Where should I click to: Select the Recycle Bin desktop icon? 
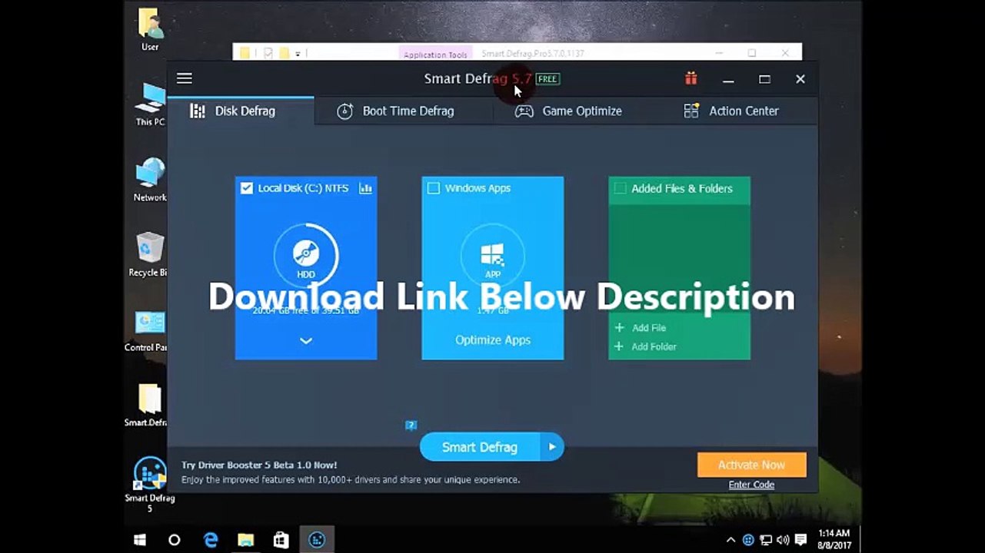pos(148,255)
